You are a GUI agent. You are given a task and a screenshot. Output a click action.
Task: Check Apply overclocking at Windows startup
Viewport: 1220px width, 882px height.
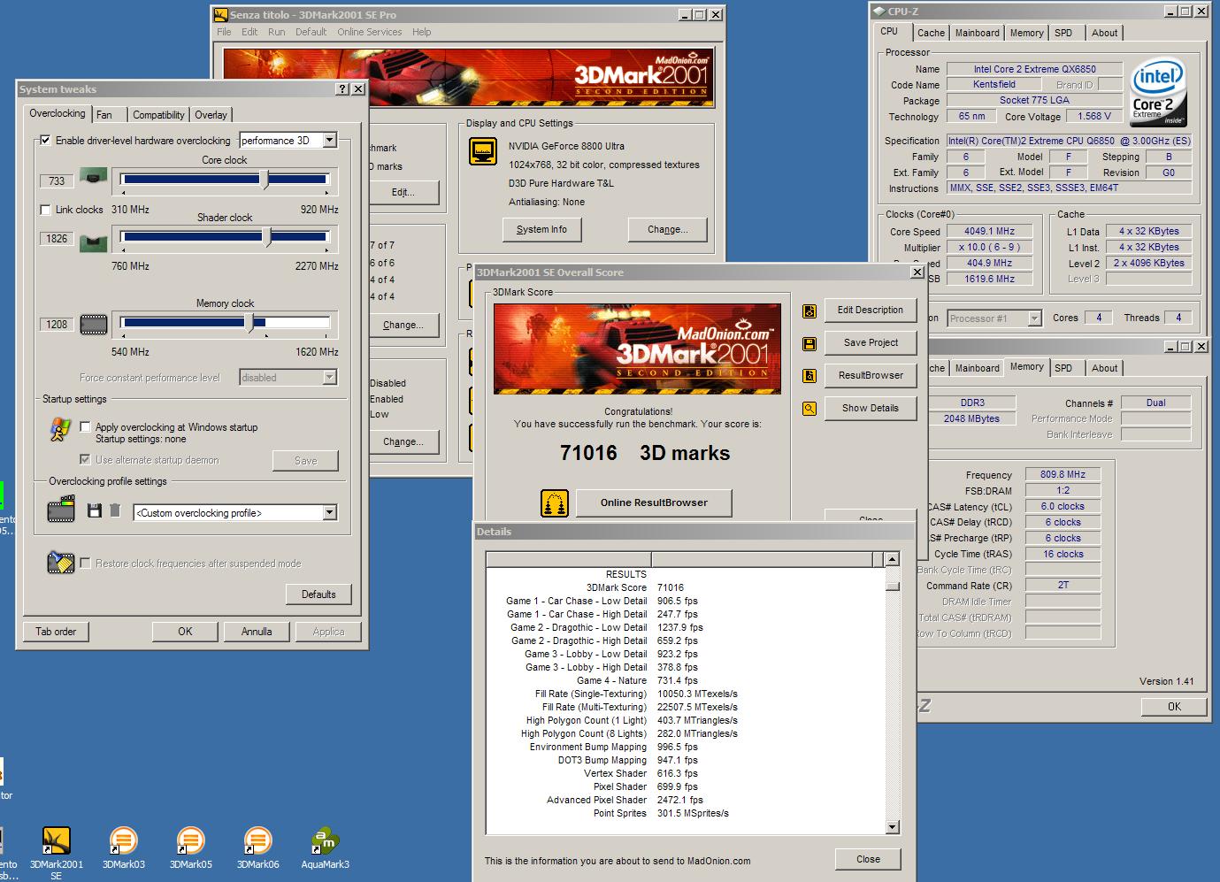tap(85, 427)
